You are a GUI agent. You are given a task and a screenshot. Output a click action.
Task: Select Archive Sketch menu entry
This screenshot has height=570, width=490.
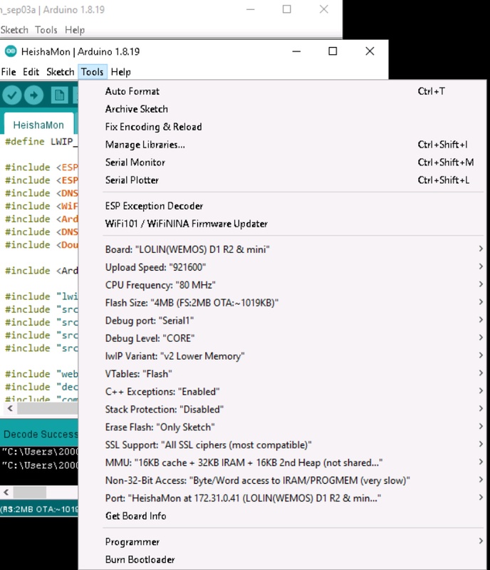283,109
